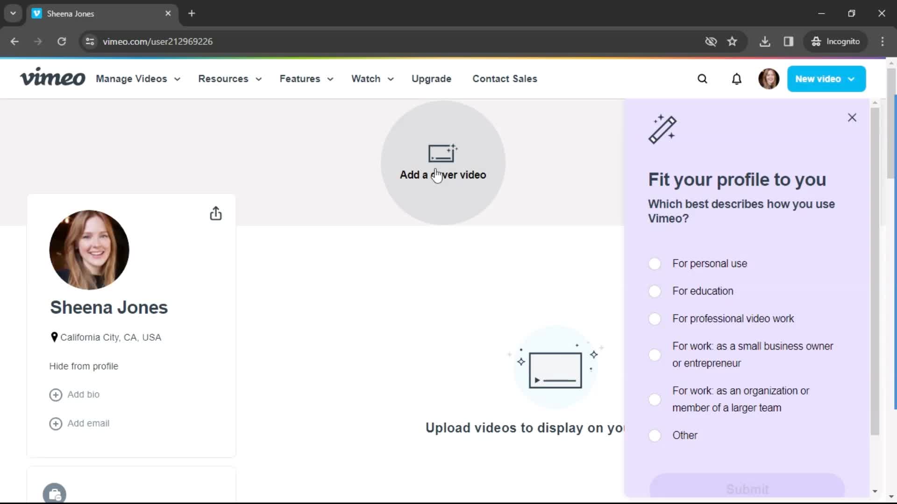897x504 pixels.
Task: Click the location pin icon
Action: click(x=54, y=337)
